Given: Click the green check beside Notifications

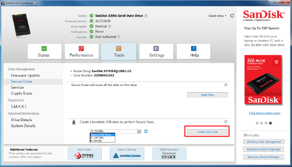Looking at the screenshot, I should tap(92, 31).
